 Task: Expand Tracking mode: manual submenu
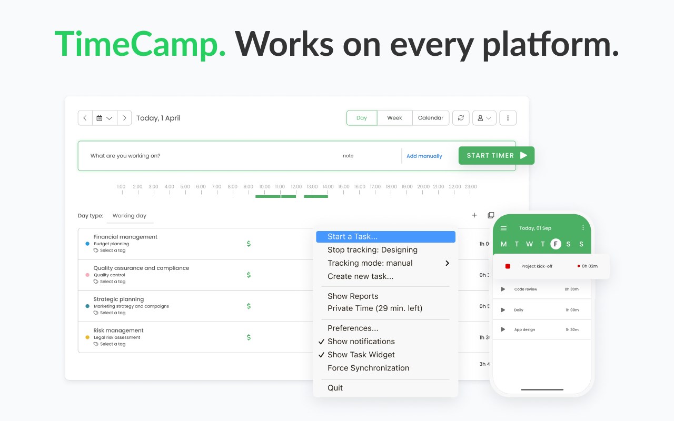[385, 263]
